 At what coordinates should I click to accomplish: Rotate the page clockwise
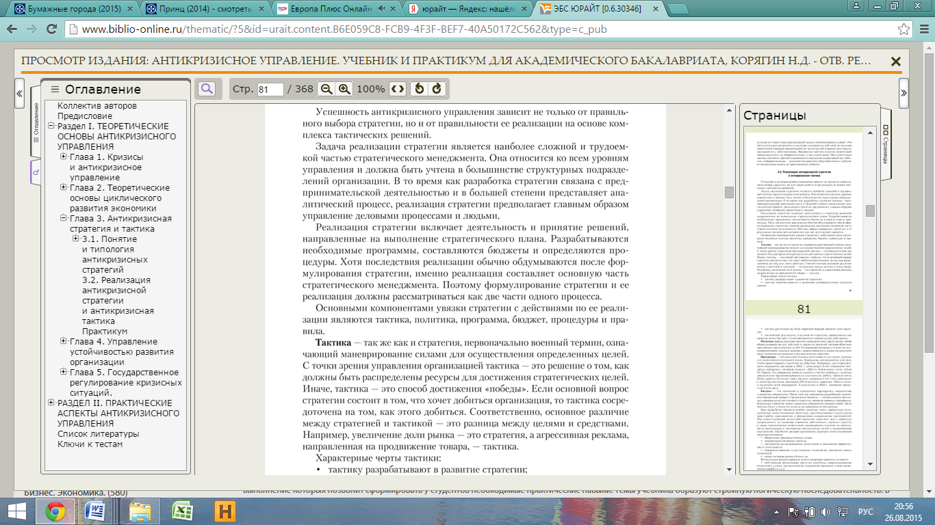point(436,89)
